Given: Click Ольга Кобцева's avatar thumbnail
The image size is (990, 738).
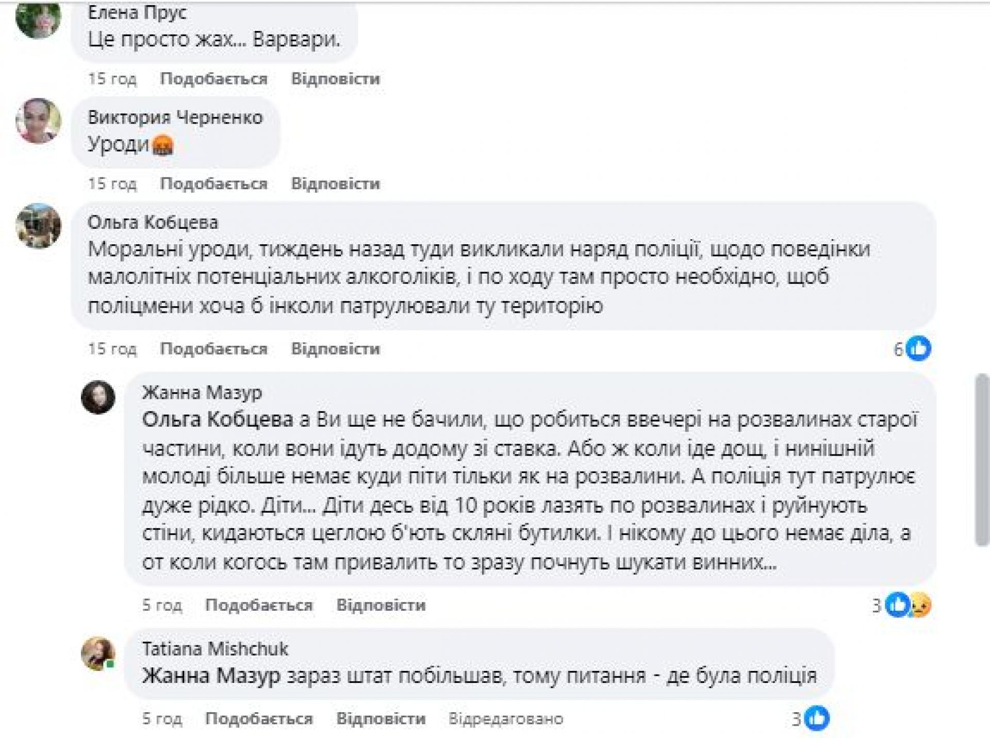Looking at the screenshot, I should [x=38, y=226].
